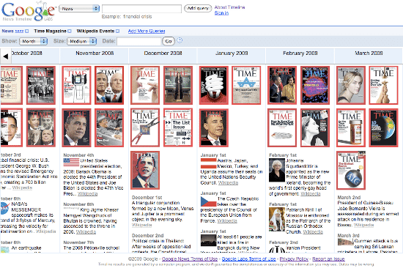
Task: Open Wikipedia link for UN Security Council entry
Action: tap(228, 182)
